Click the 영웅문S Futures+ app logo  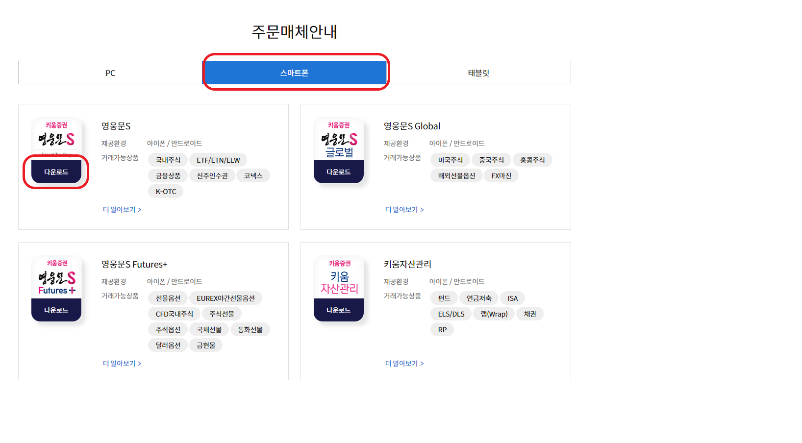[56, 277]
